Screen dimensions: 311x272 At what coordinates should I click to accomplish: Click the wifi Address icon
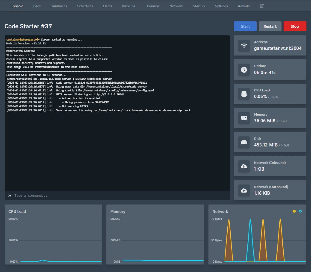[x=244, y=46]
